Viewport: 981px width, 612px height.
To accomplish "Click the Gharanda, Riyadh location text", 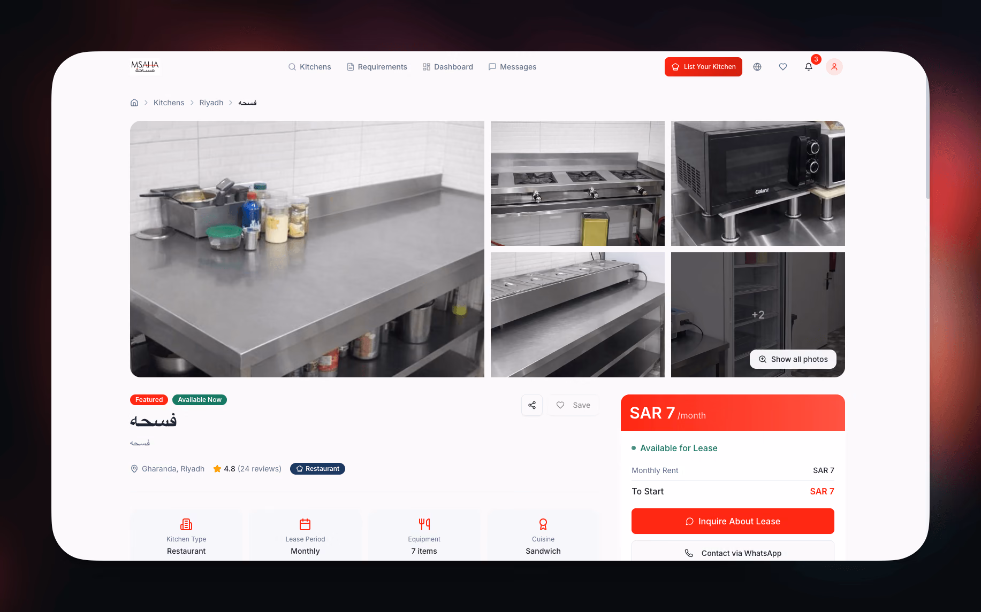I will coord(173,469).
